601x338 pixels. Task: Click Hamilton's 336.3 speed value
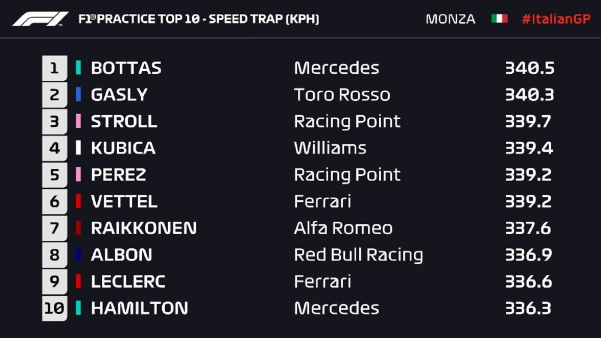528,308
